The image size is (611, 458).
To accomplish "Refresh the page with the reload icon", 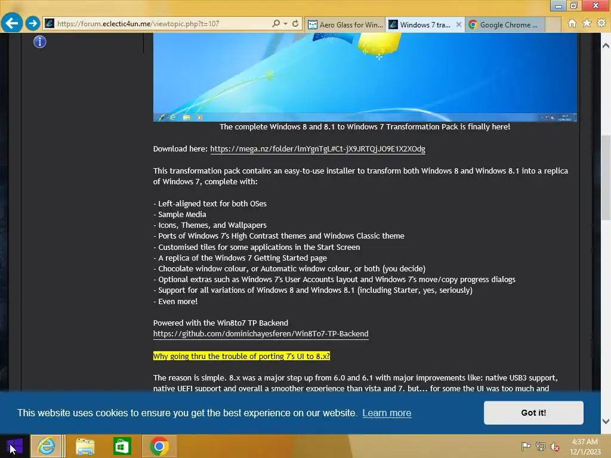I will click(295, 23).
